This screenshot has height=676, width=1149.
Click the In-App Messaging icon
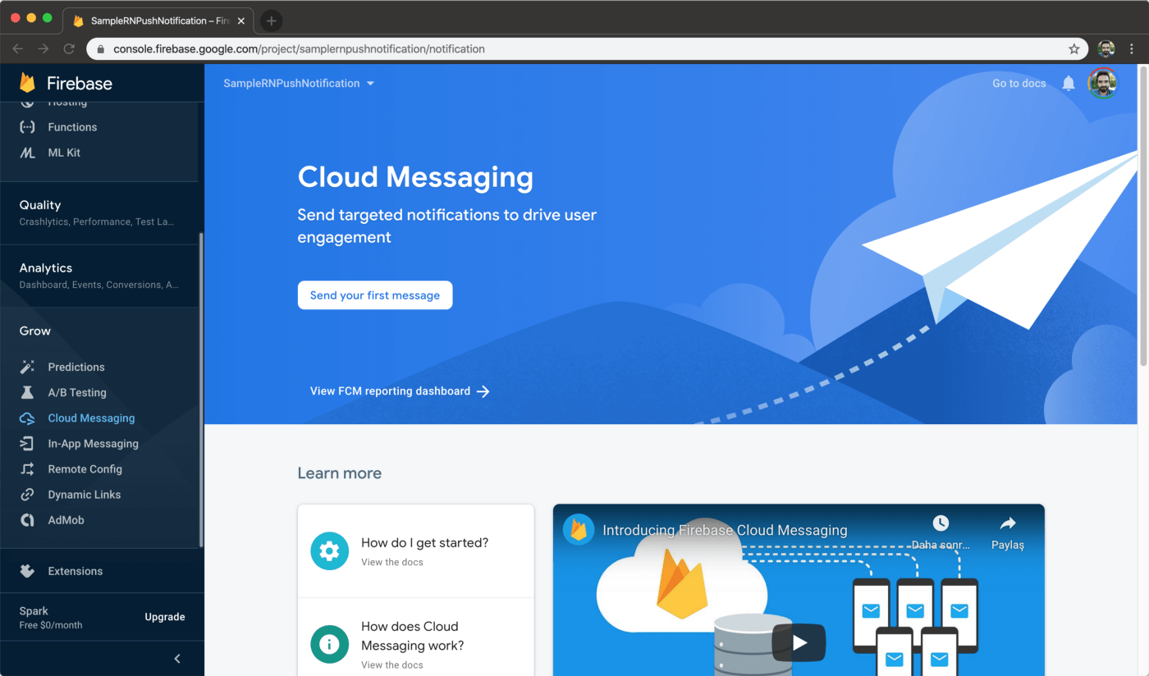[27, 444]
